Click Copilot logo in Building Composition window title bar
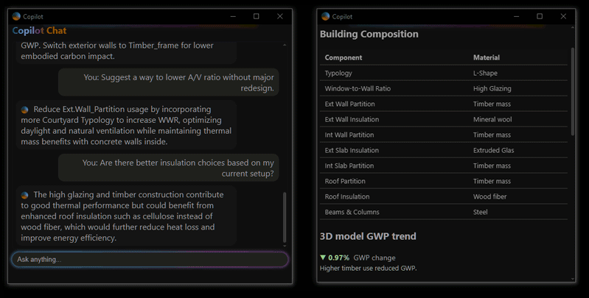 (326, 16)
